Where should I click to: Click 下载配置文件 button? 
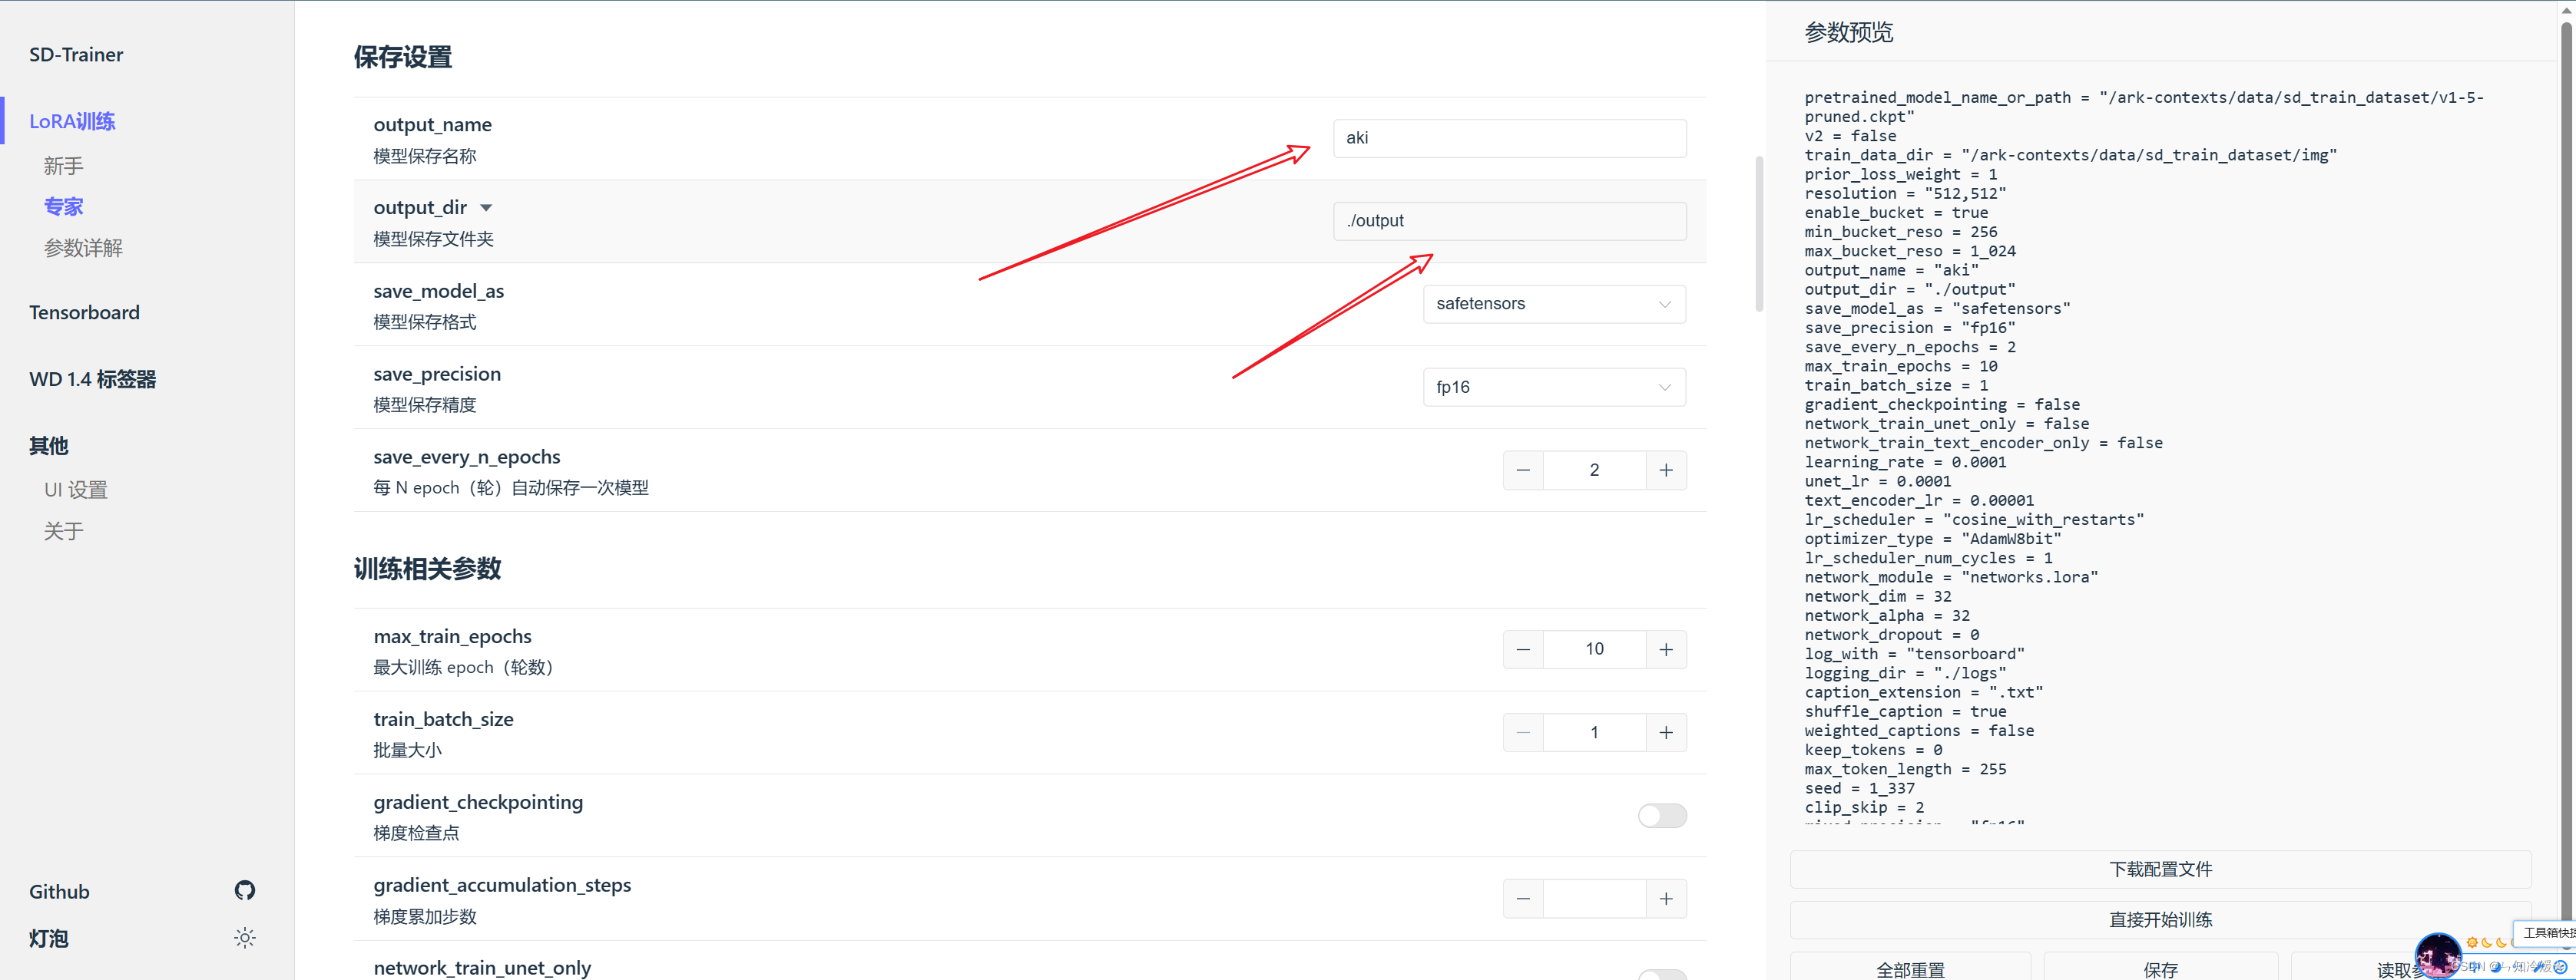tap(2160, 869)
